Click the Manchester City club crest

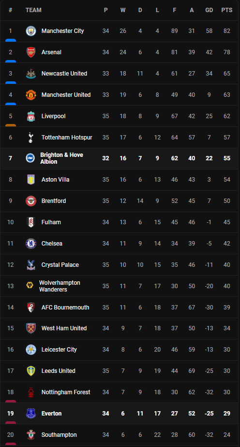[x=31, y=31]
